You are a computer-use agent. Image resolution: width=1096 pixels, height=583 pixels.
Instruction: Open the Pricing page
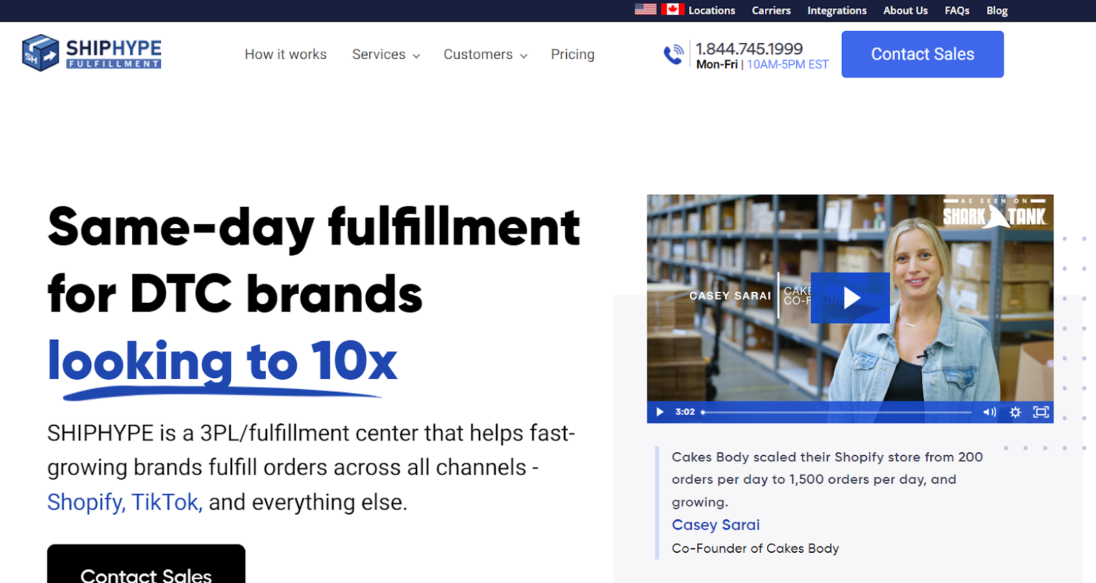[573, 54]
